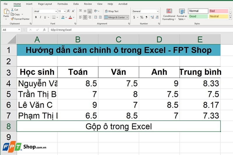The height and width of the screenshot is (155, 233).
Task: Confirm entry with formula bar checkmark
Action: coord(38,30)
